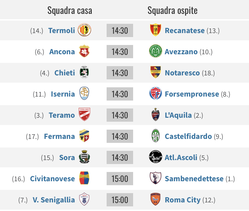The image size is (249, 211).
Task: Click the Teramo red shield logo
Action: pyautogui.click(x=84, y=114)
